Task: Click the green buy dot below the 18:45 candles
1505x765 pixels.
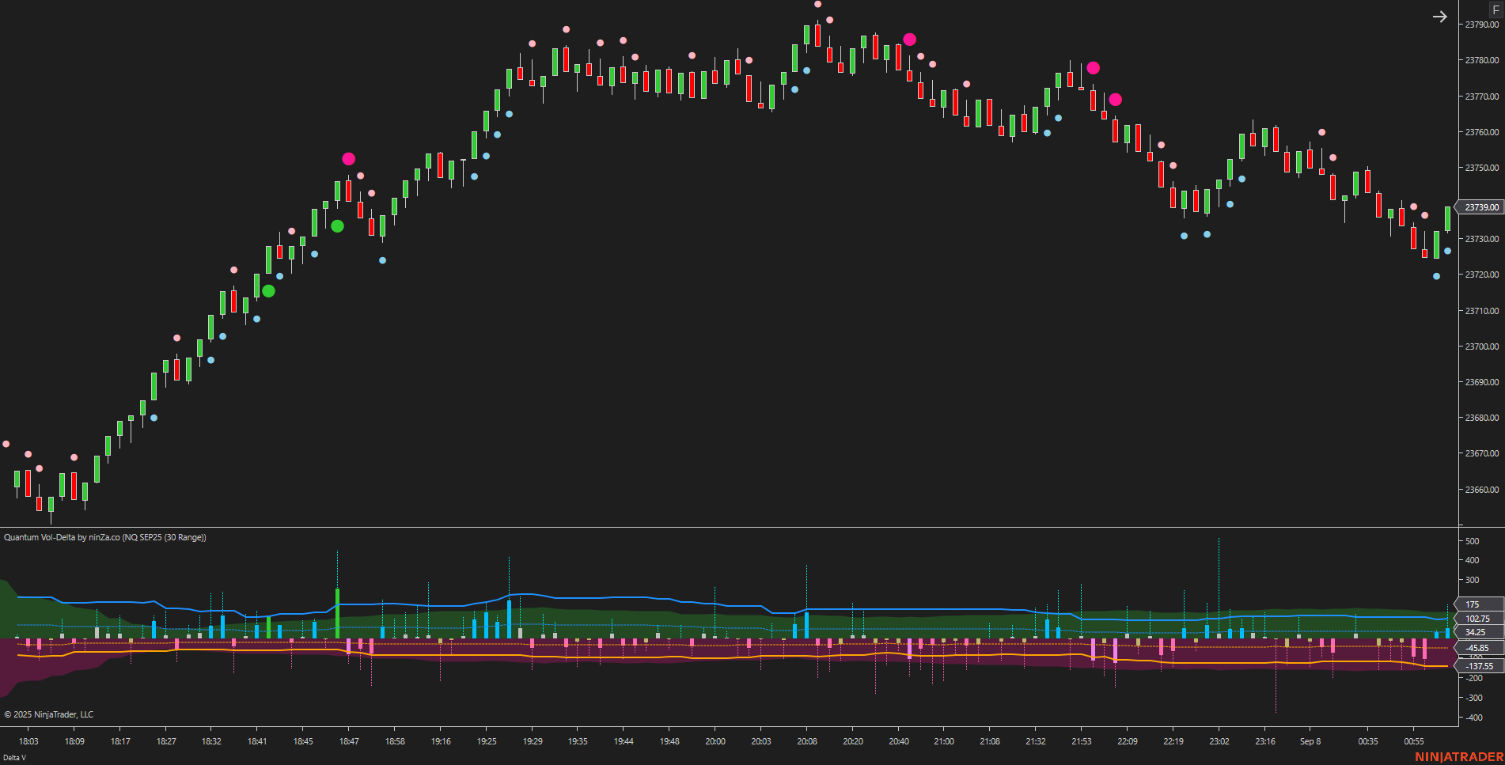Action: (338, 227)
